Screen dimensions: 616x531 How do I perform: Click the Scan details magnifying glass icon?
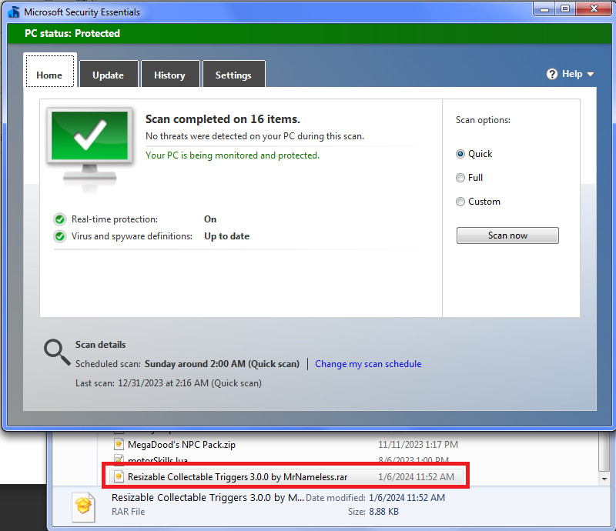(x=57, y=352)
